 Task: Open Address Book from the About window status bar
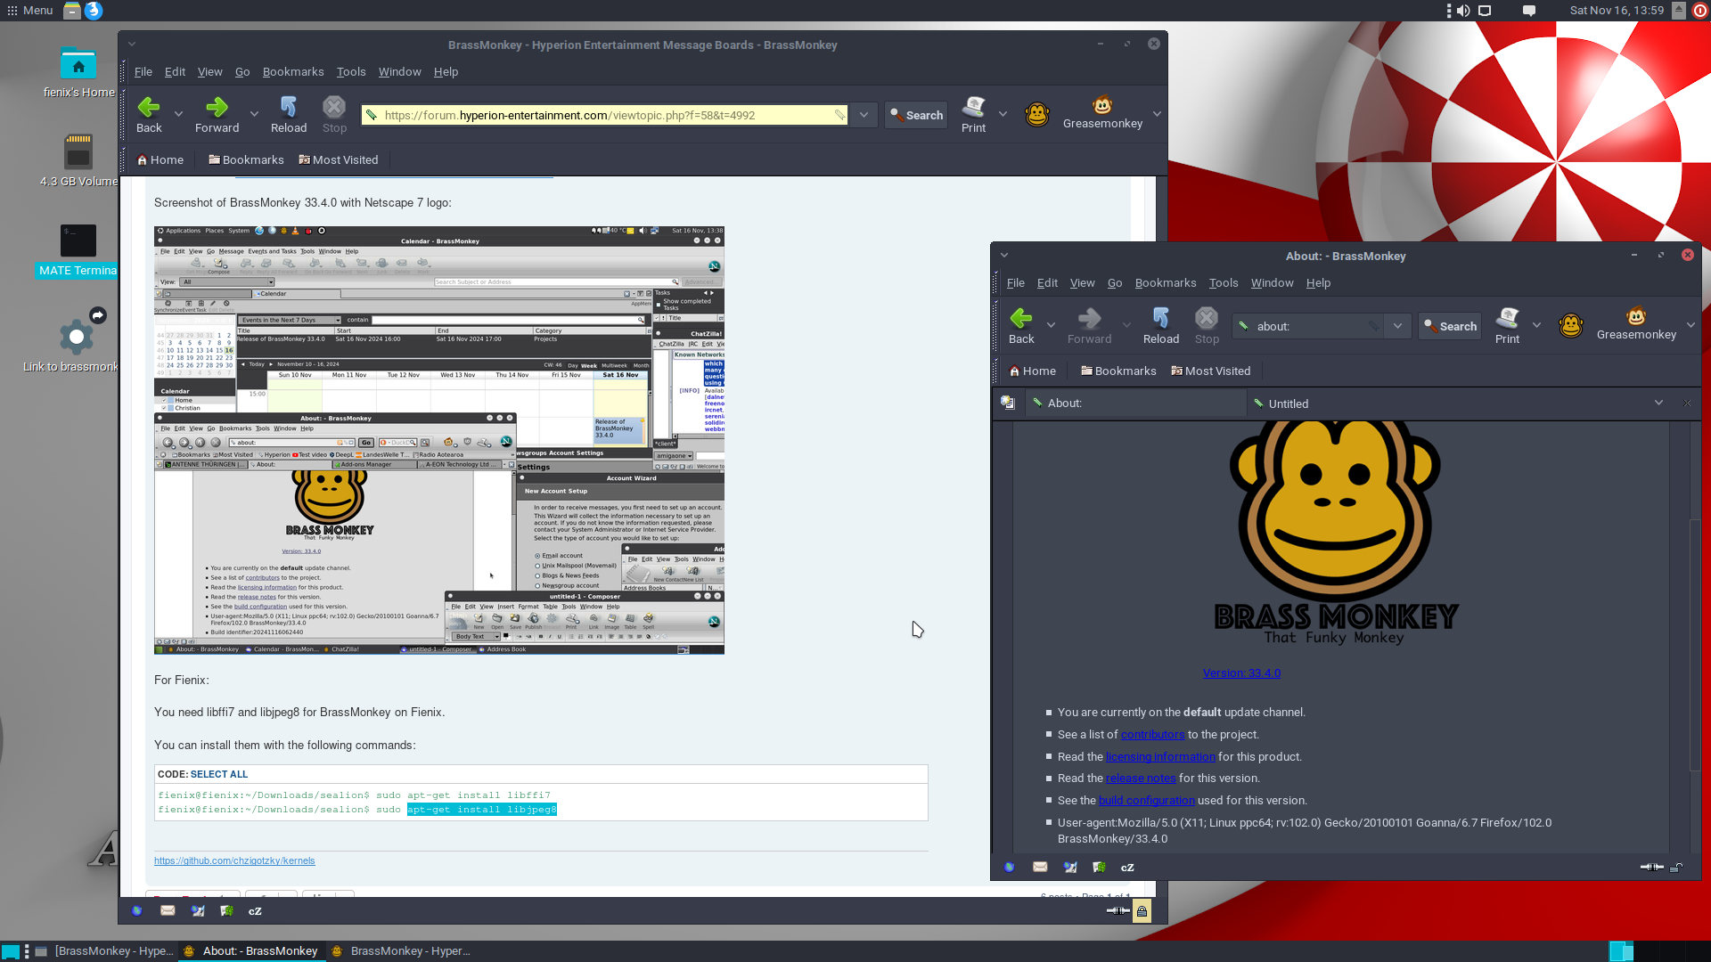[x=1100, y=867]
